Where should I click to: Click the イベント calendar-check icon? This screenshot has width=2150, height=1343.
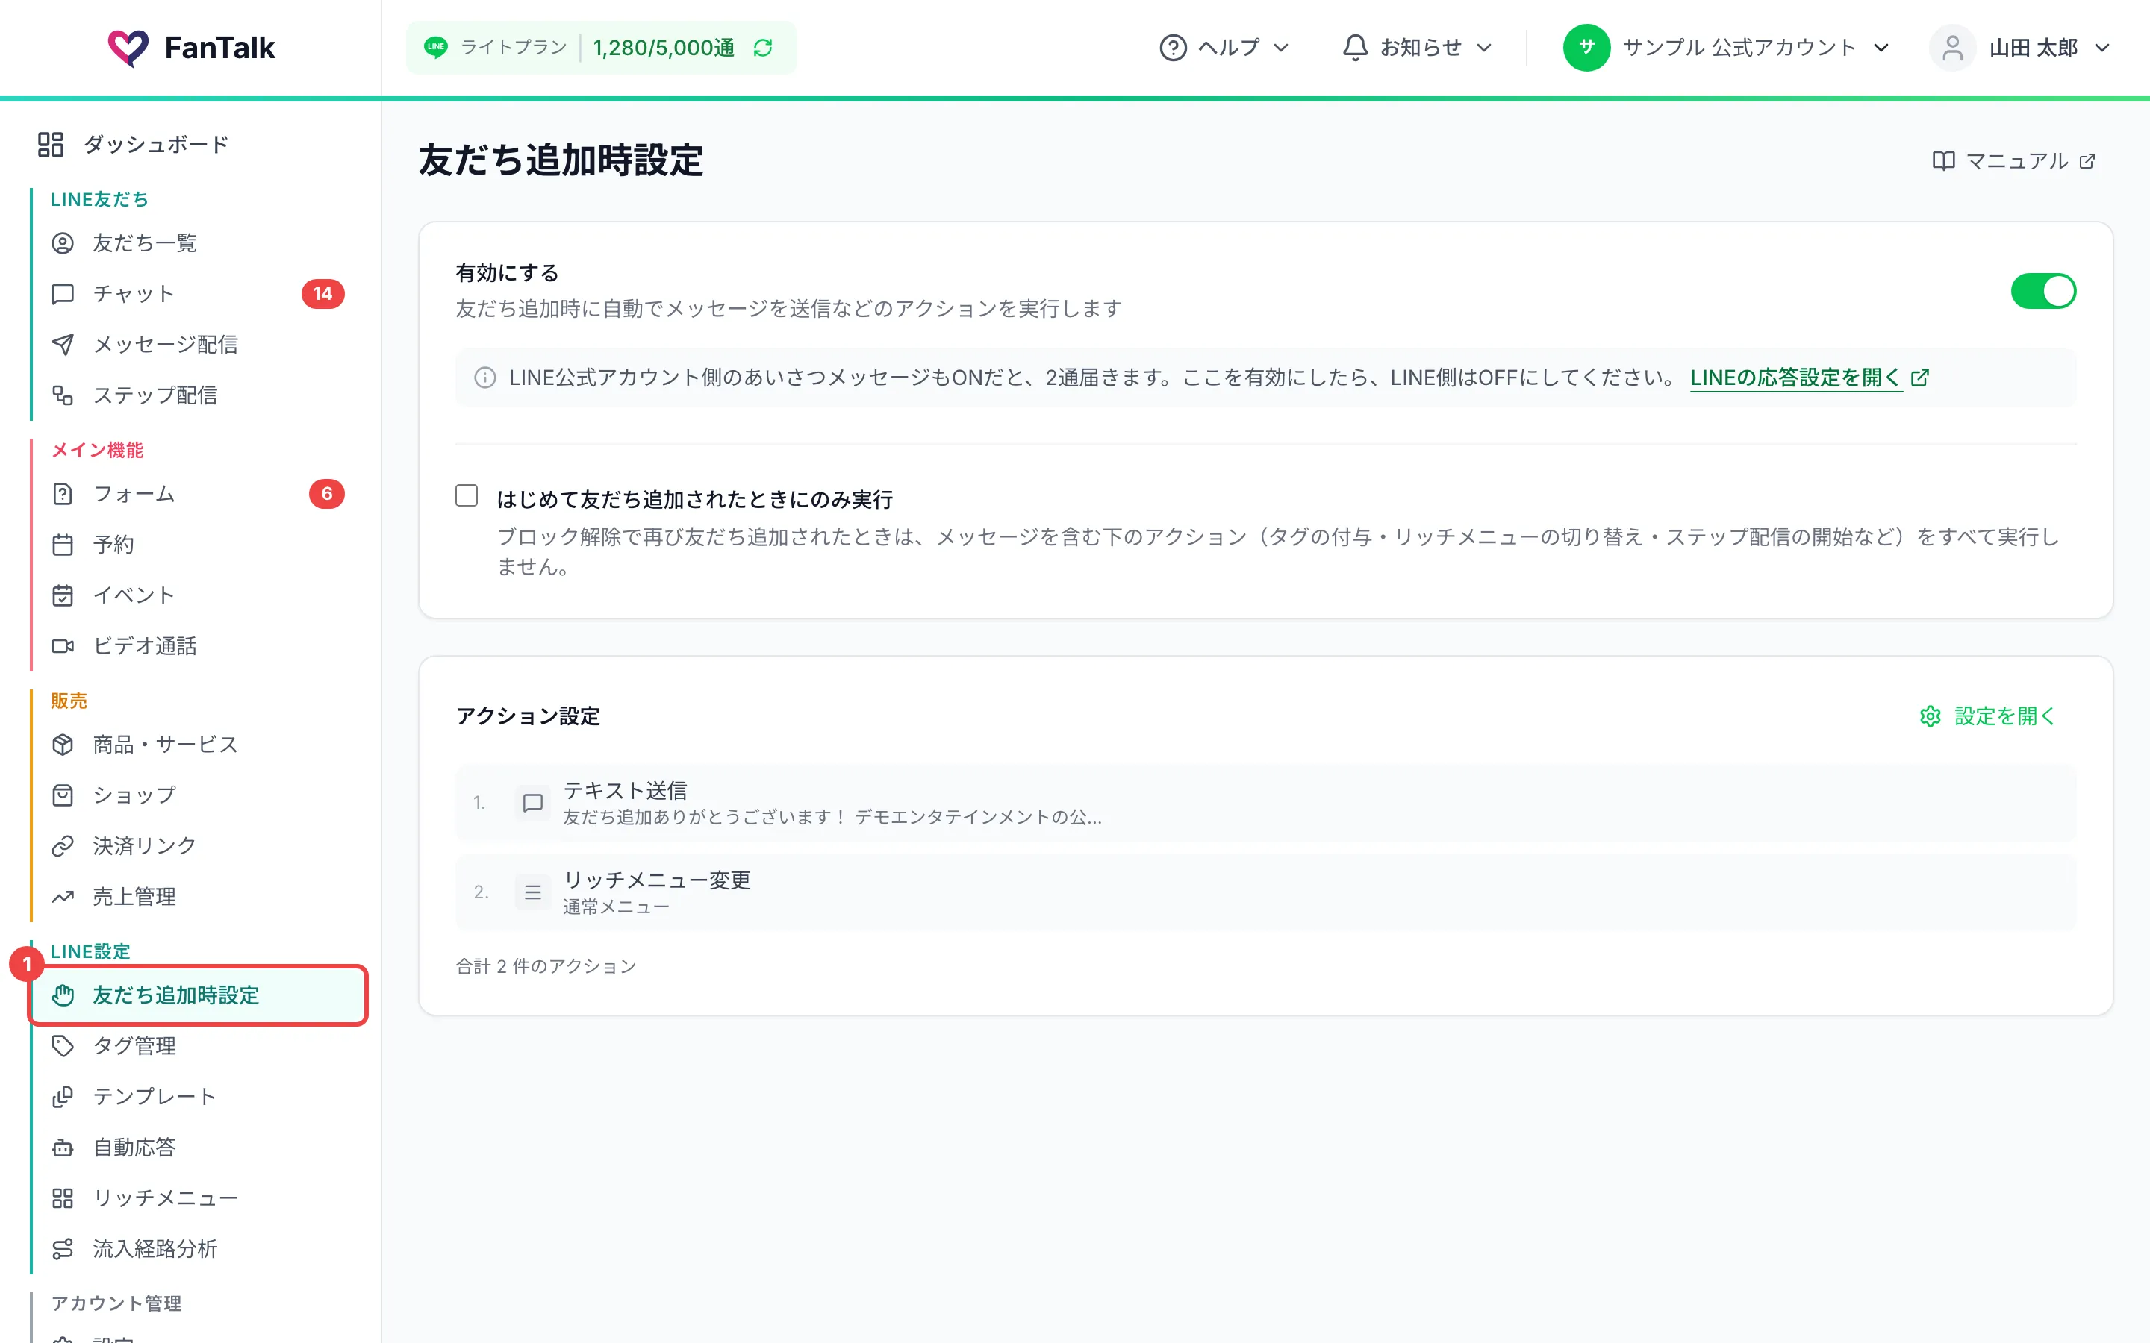point(62,595)
